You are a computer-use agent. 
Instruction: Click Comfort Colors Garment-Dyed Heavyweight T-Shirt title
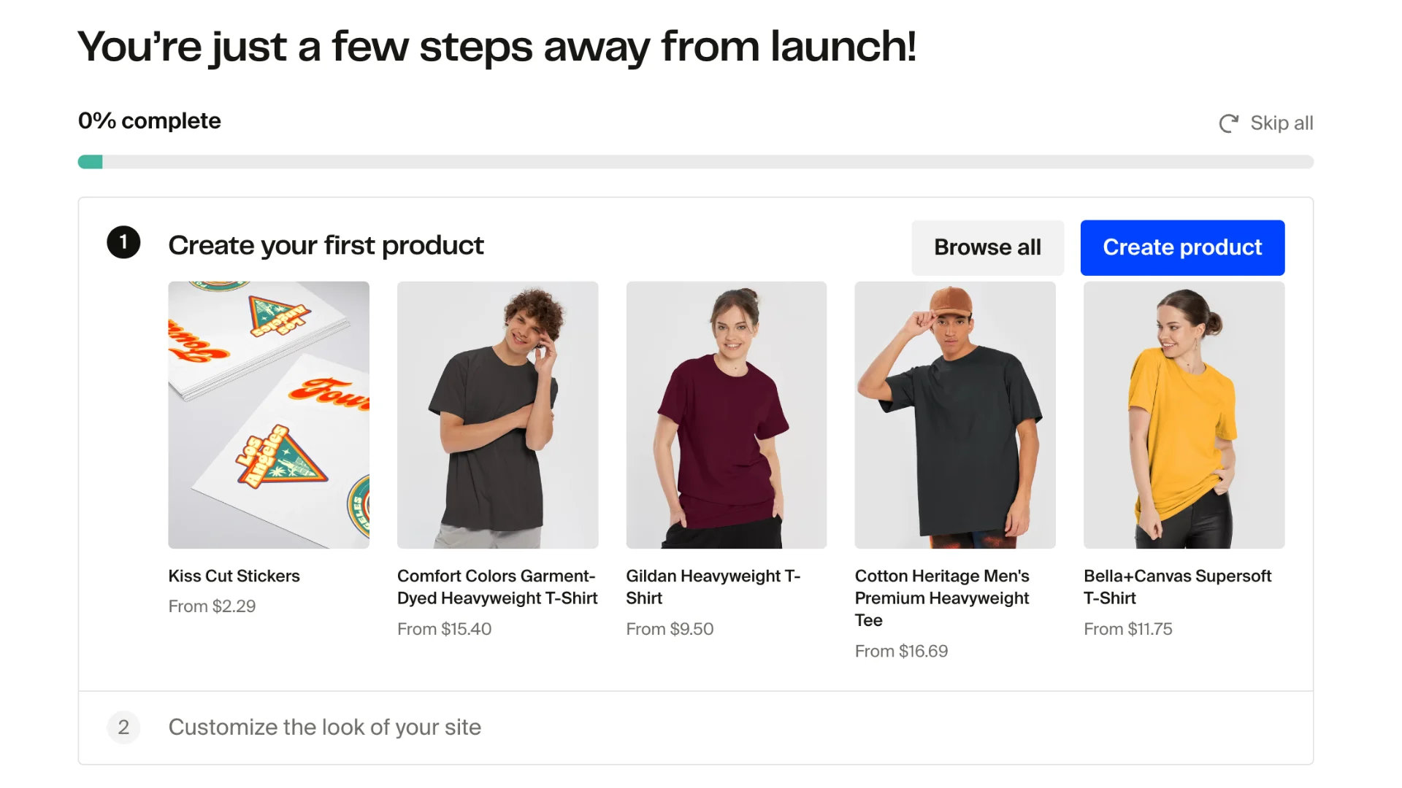[x=497, y=587]
